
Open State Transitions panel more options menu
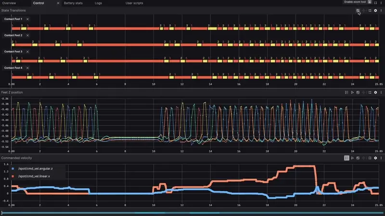click(381, 11)
